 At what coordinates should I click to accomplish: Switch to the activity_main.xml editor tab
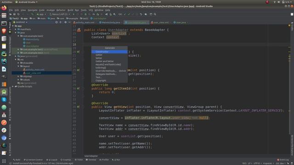(85, 22)
